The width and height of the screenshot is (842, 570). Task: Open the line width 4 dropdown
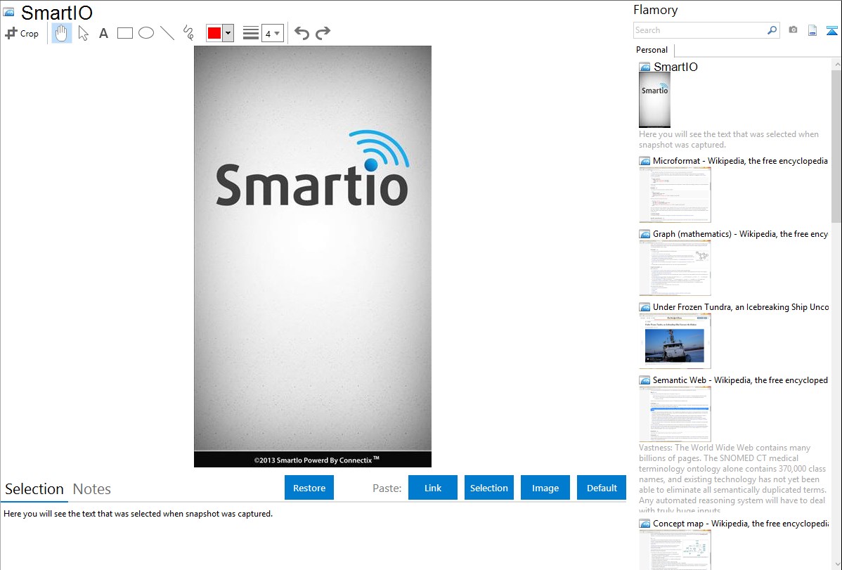[273, 33]
